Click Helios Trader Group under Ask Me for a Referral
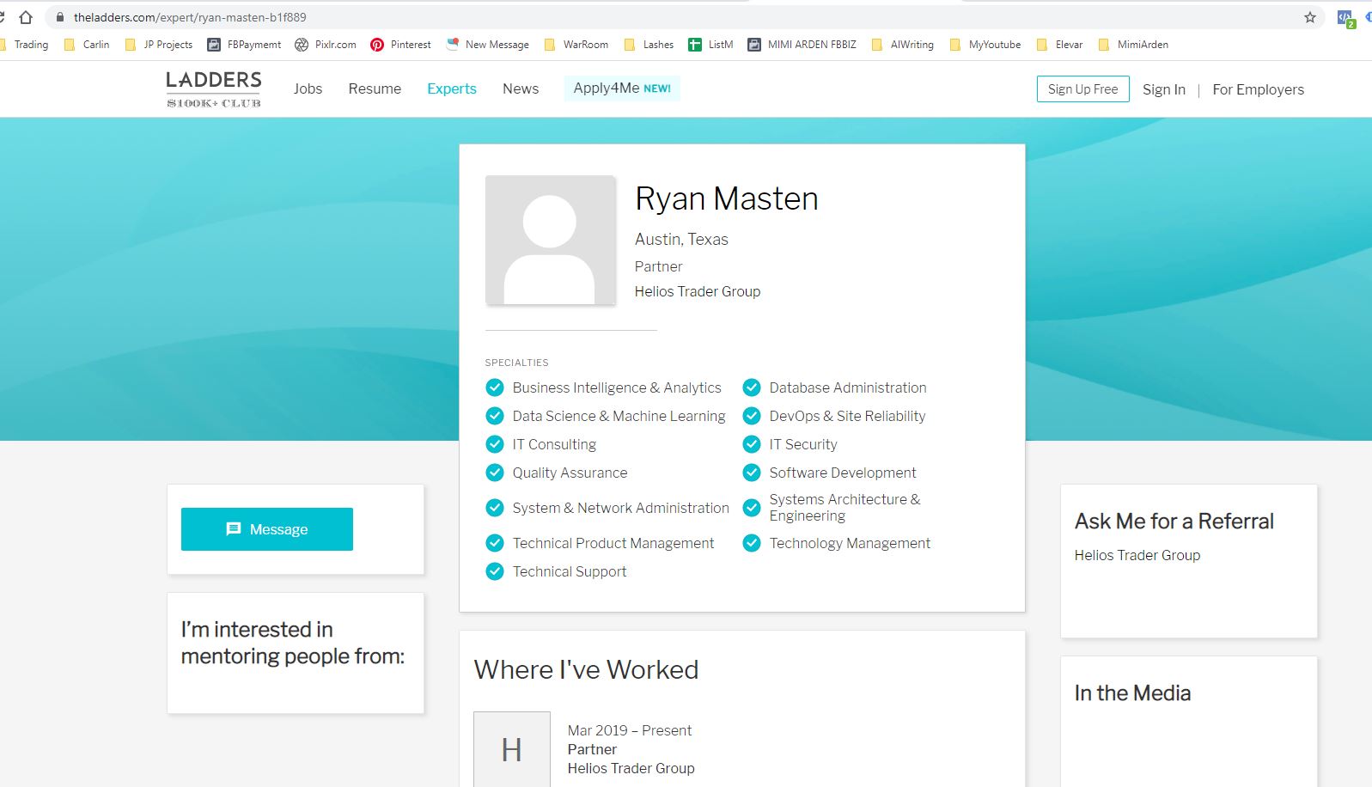This screenshot has width=1372, height=787. click(x=1137, y=555)
